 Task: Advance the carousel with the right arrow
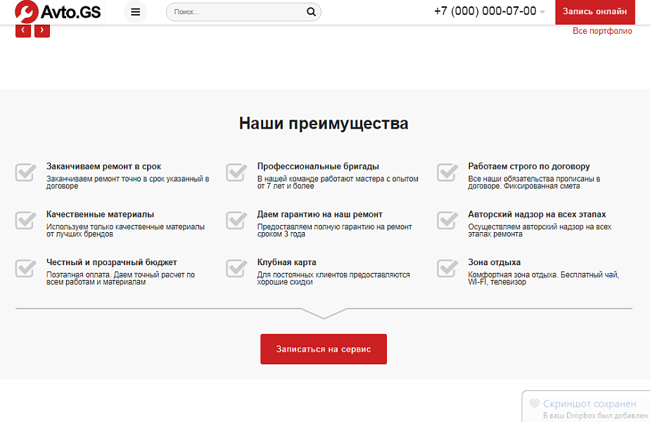point(42,30)
